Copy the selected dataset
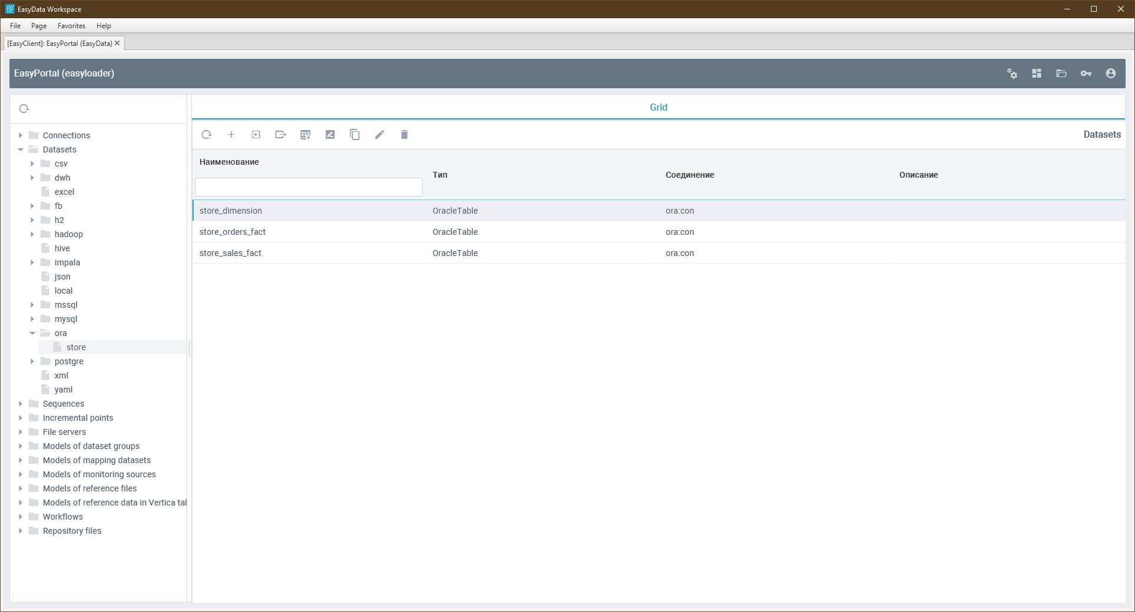Screen dimensions: 1135x612 (355, 135)
